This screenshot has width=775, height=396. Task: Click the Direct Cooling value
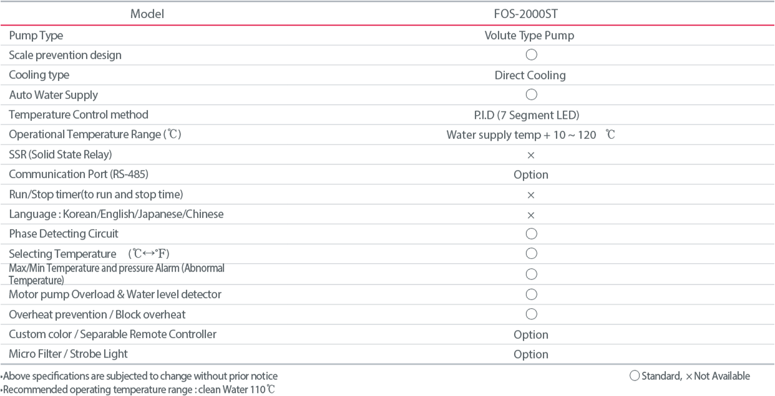pyautogui.click(x=530, y=75)
